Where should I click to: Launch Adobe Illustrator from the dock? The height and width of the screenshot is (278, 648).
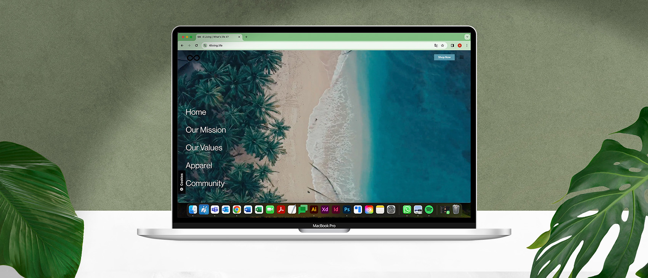pyautogui.click(x=314, y=209)
